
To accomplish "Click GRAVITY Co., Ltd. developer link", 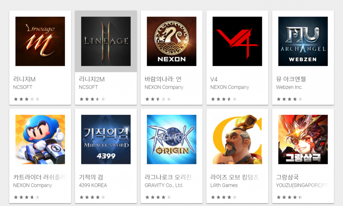I will tap(164, 185).
